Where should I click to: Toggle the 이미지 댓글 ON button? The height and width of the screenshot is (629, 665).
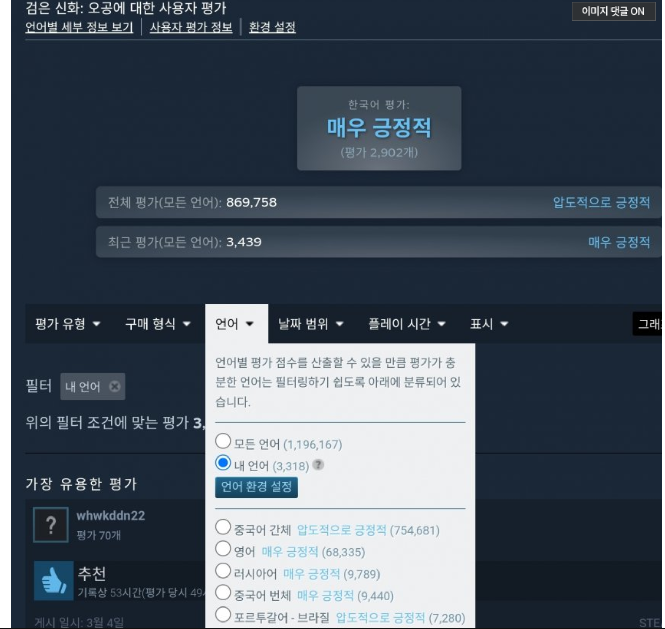(613, 11)
